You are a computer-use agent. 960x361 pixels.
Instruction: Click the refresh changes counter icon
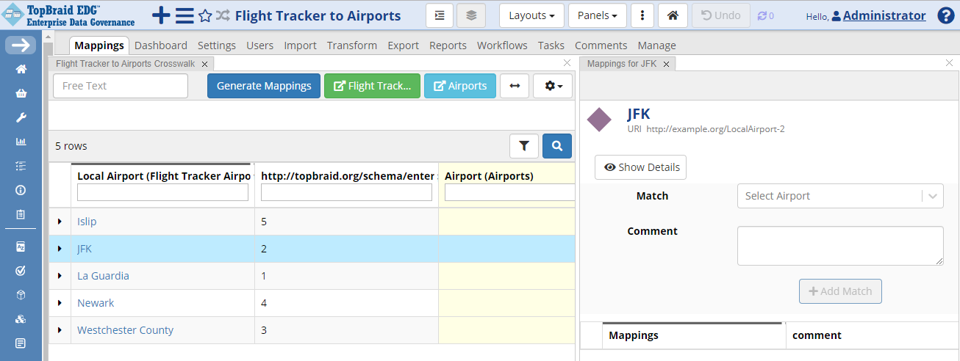click(x=765, y=15)
